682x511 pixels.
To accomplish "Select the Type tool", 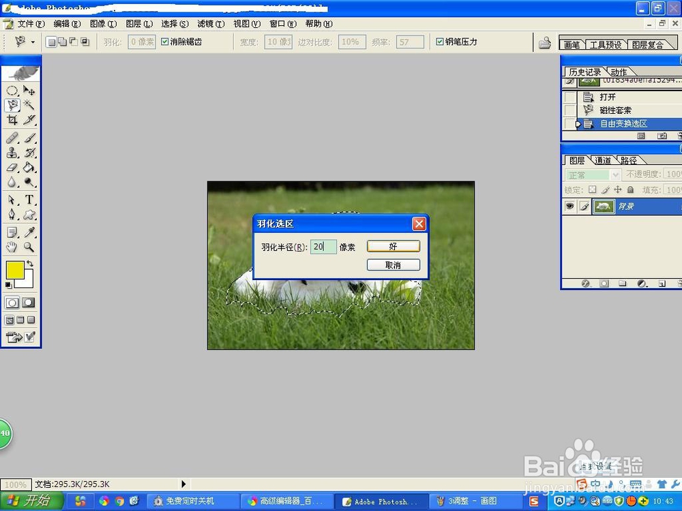I will 29,200.
